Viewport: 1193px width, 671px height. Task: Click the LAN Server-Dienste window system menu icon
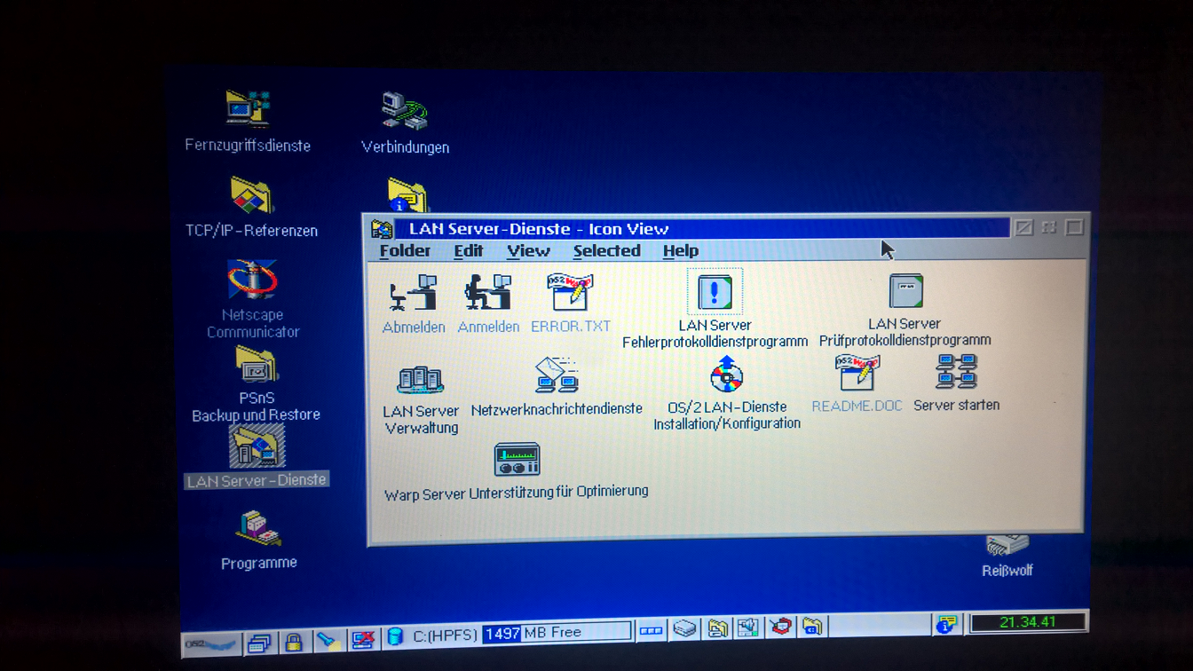[x=383, y=229]
